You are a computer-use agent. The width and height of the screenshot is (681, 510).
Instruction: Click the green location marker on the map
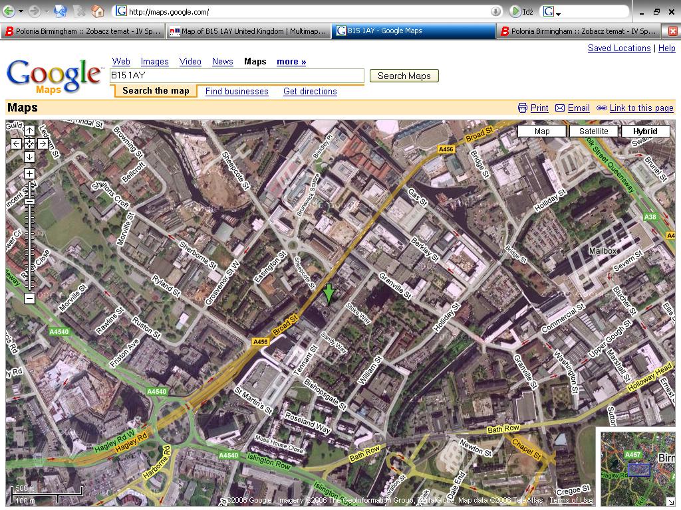(329, 293)
